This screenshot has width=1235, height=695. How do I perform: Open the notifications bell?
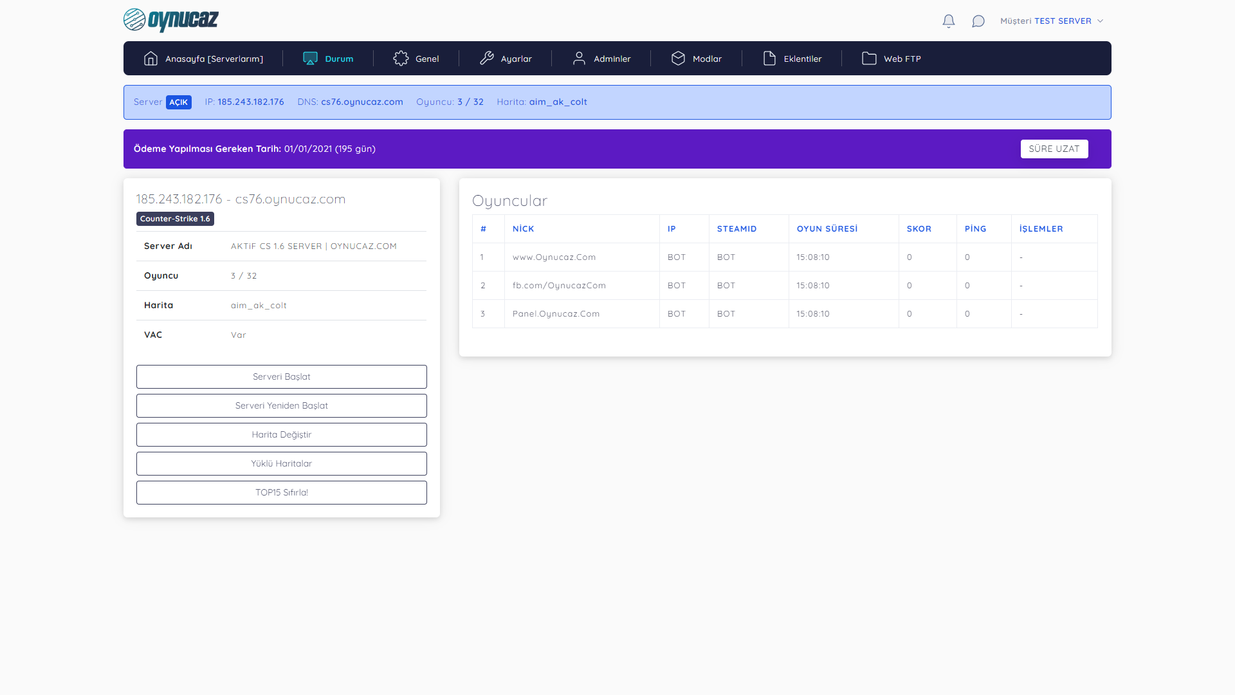pyautogui.click(x=949, y=21)
